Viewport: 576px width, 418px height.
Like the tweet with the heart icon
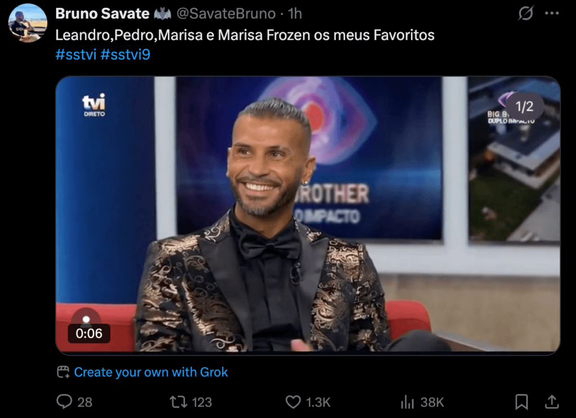pyautogui.click(x=293, y=402)
